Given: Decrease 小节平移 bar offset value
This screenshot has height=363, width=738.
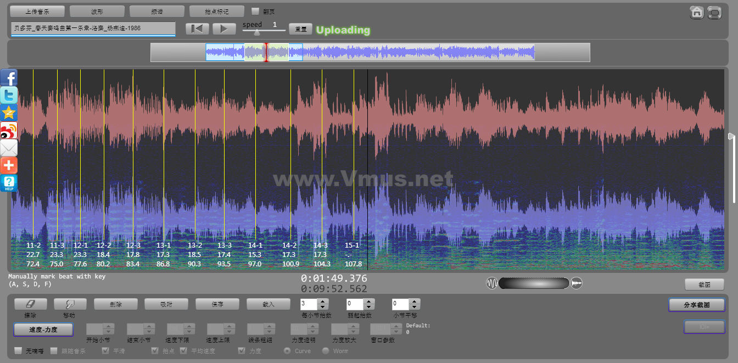Looking at the screenshot, I should pos(415,307).
